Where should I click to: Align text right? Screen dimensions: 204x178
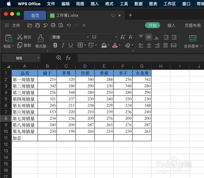[157, 45]
